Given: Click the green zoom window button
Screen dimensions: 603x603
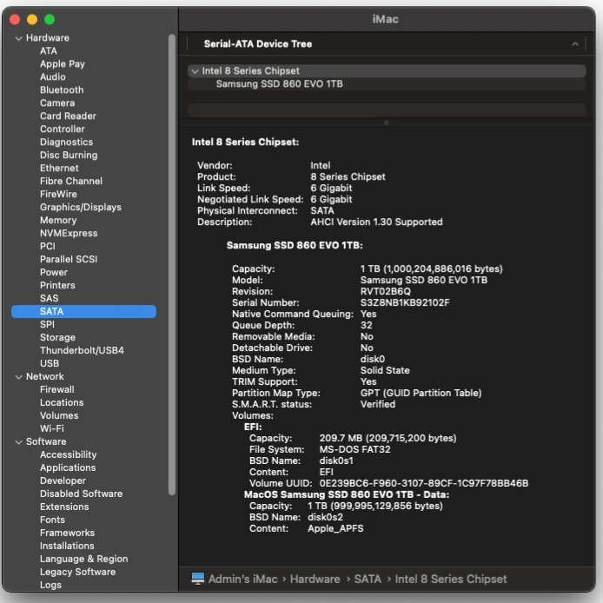Looking at the screenshot, I should click(50, 19).
